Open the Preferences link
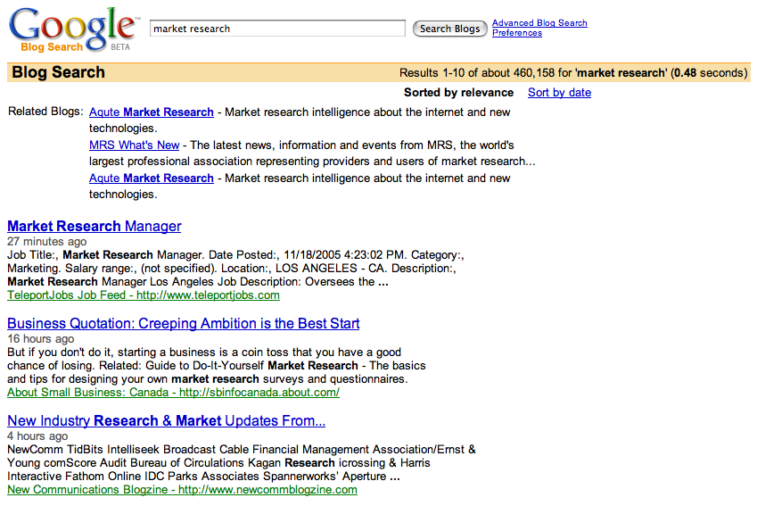This screenshot has width=757, height=506. [x=516, y=33]
